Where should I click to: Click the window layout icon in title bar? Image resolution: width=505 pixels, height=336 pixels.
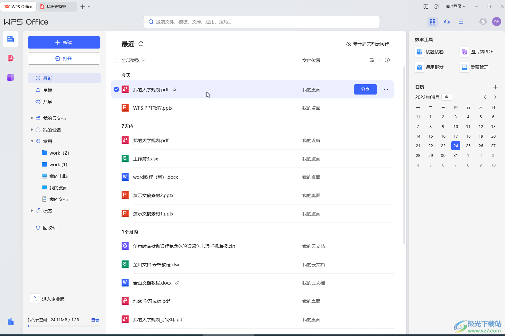[x=426, y=6]
